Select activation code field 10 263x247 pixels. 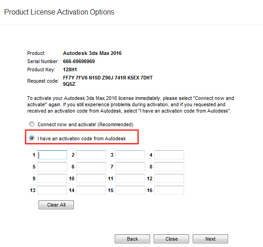click(x=91, y=178)
